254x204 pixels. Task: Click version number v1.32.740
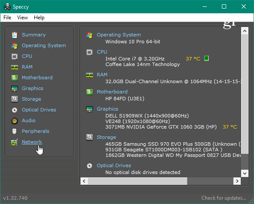tap(15, 198)
